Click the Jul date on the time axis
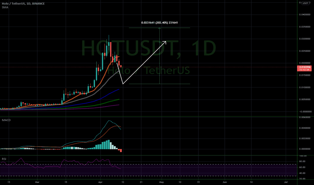This screenshot has height=185, width=314. click(x=286, y=182)
